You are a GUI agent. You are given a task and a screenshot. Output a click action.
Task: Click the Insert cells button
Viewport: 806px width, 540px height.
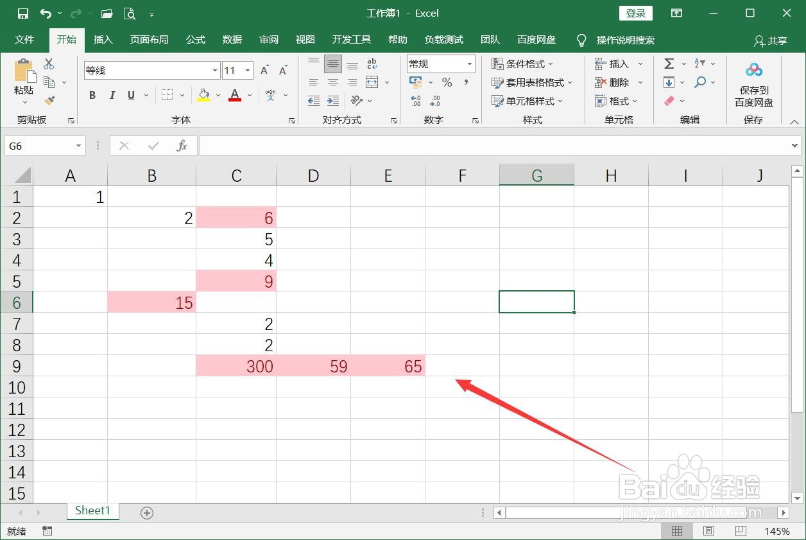click(619, 64)
